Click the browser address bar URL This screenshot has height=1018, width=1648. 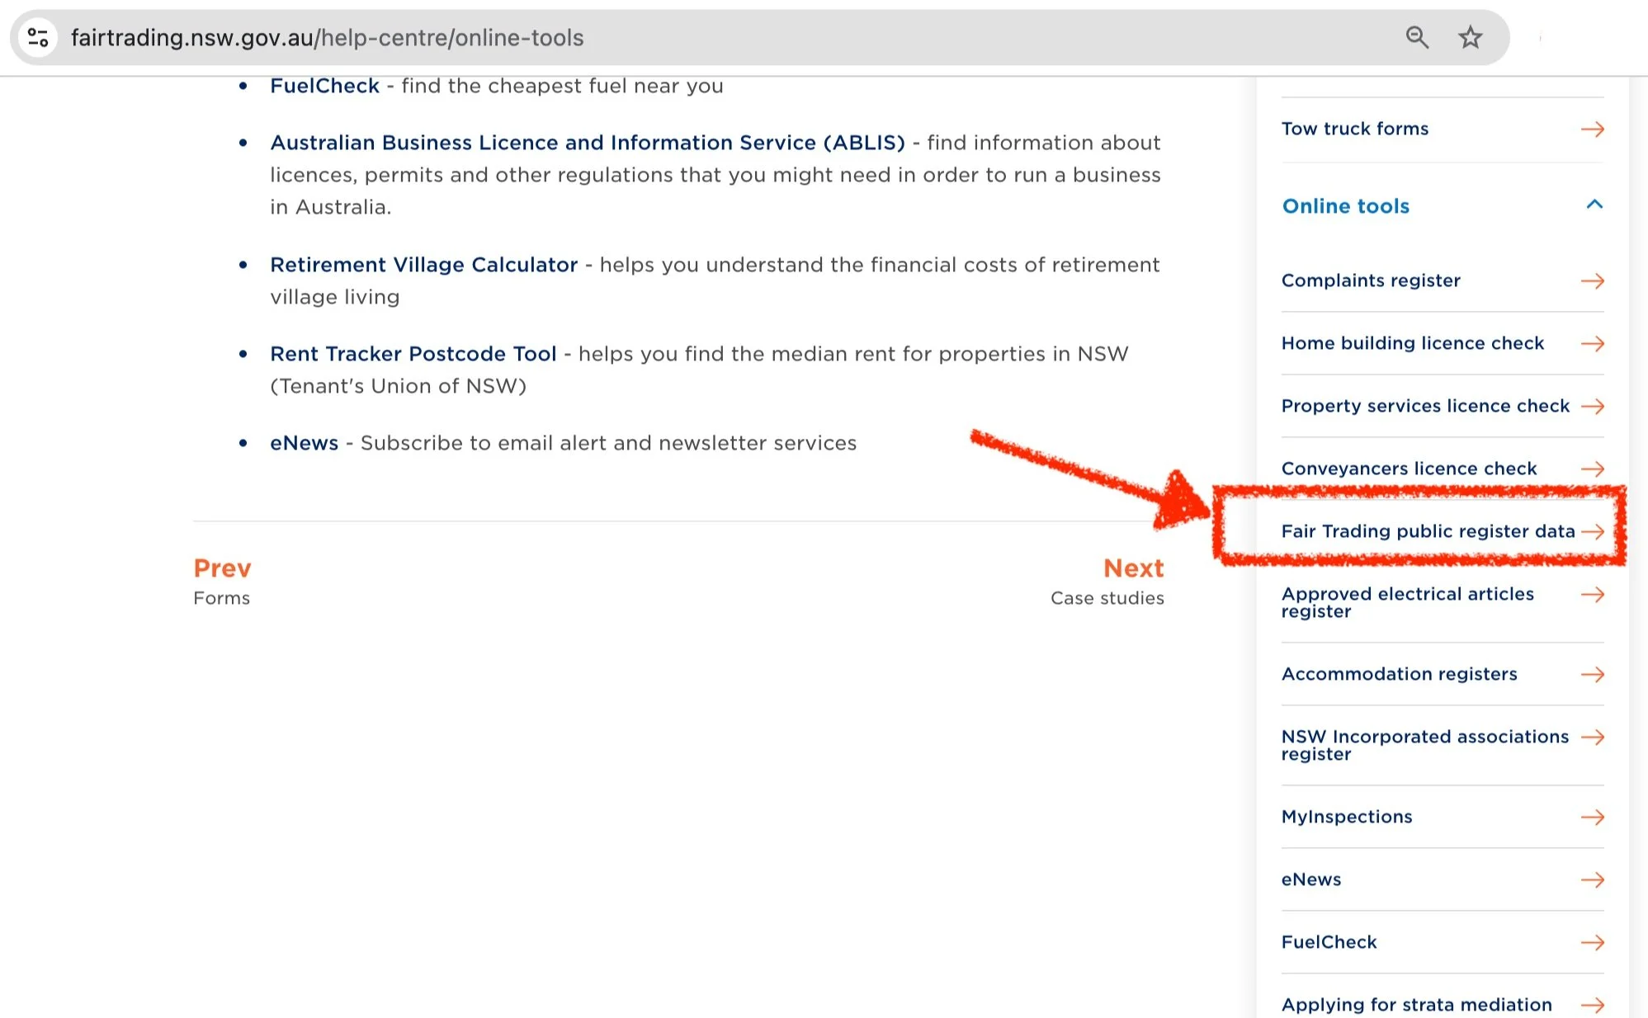pyautogui.click(x=327, y=38)
